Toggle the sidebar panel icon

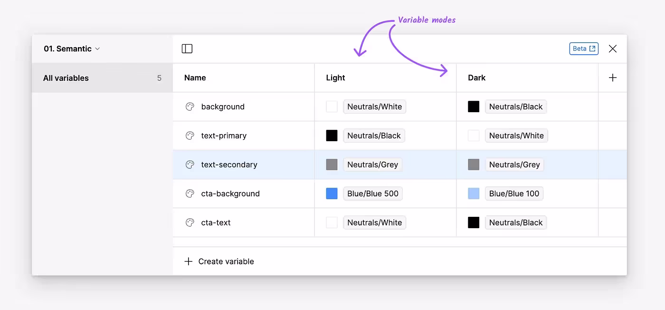coord(187,48)
